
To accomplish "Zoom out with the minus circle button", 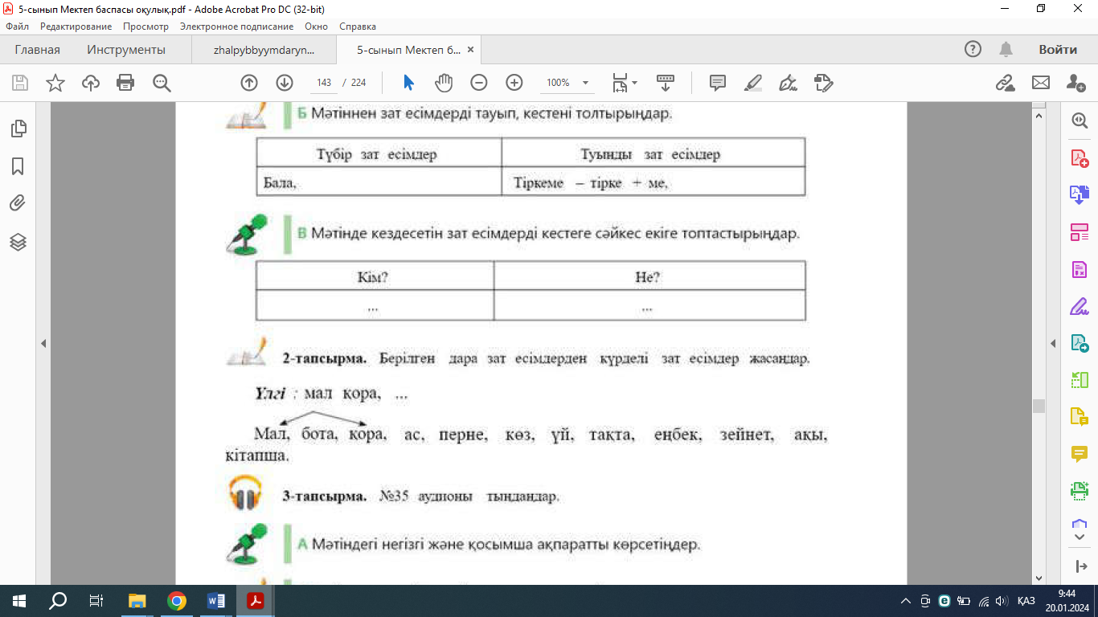I will coord(479,83).
